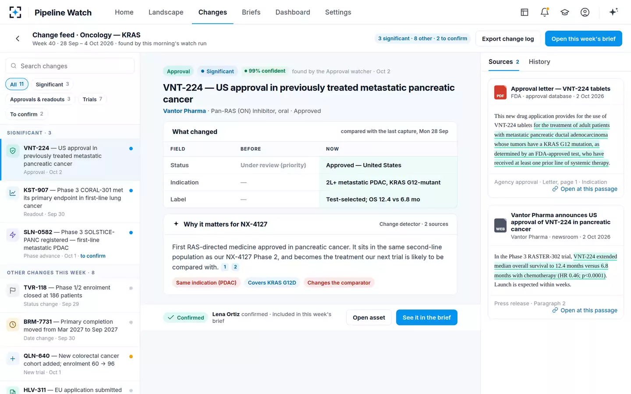Click the Open asset button
The width and height of the screenshot is (631, 394).
coord(369,317)
